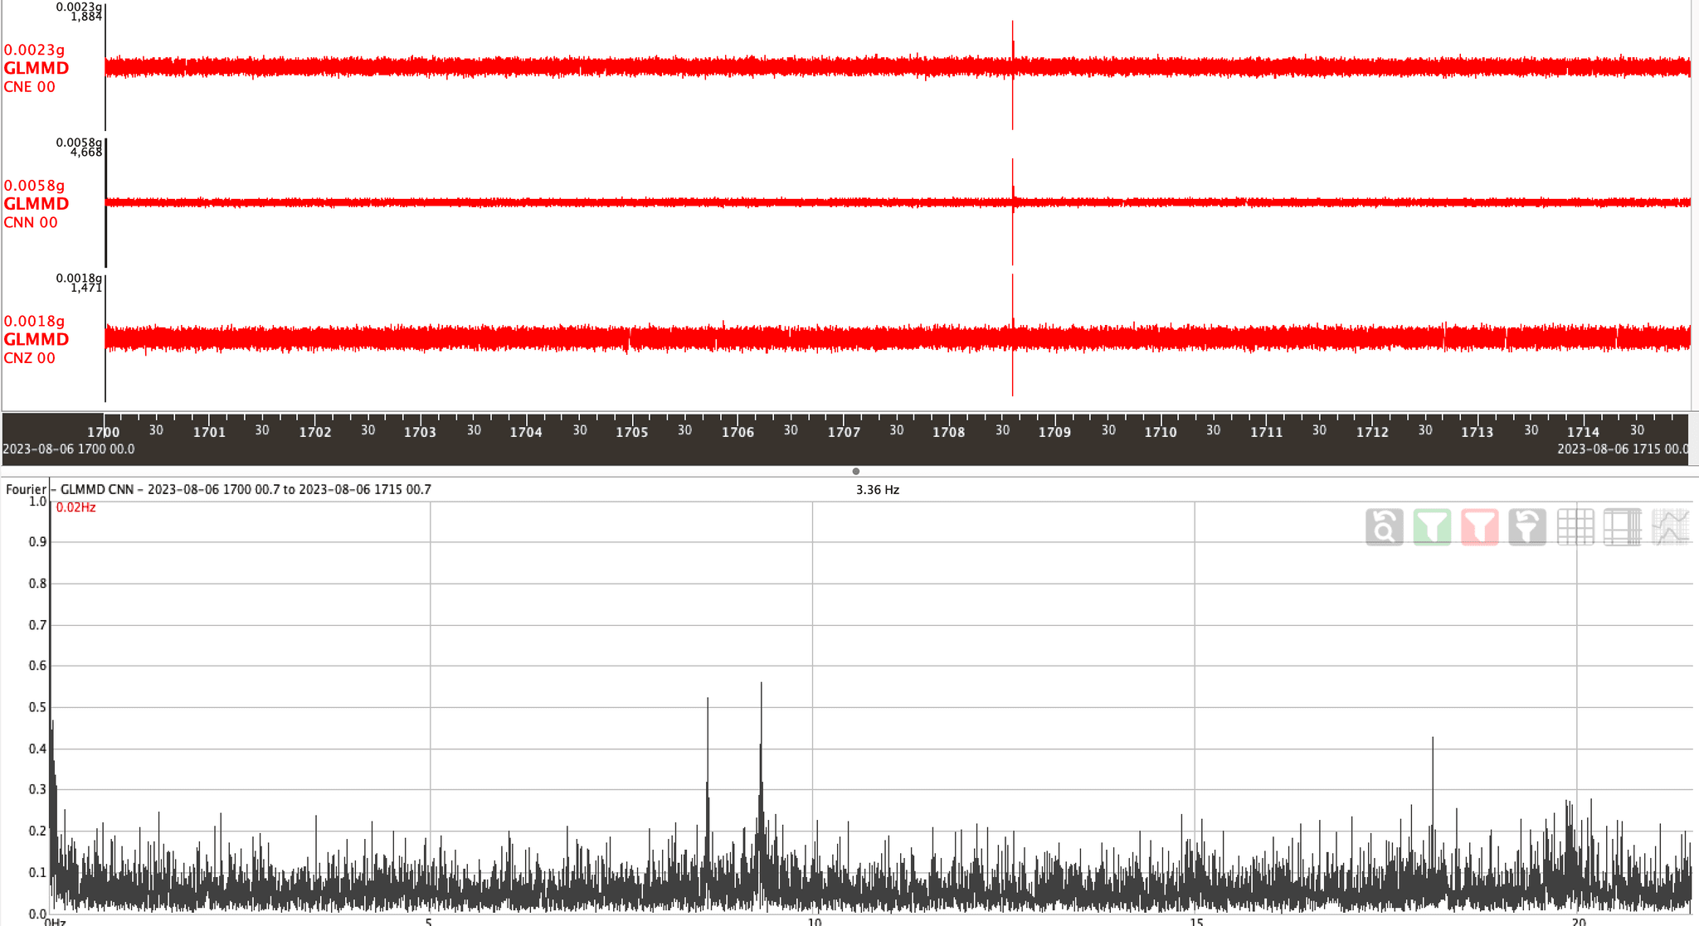Screen dimensions: 1699x926
Task: Toggle the logarithmic grid icon
Action: tap(1623, 526)
